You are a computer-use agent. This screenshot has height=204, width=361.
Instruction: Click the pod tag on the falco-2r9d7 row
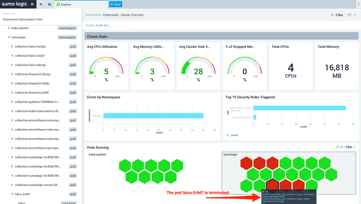(73, 194)
